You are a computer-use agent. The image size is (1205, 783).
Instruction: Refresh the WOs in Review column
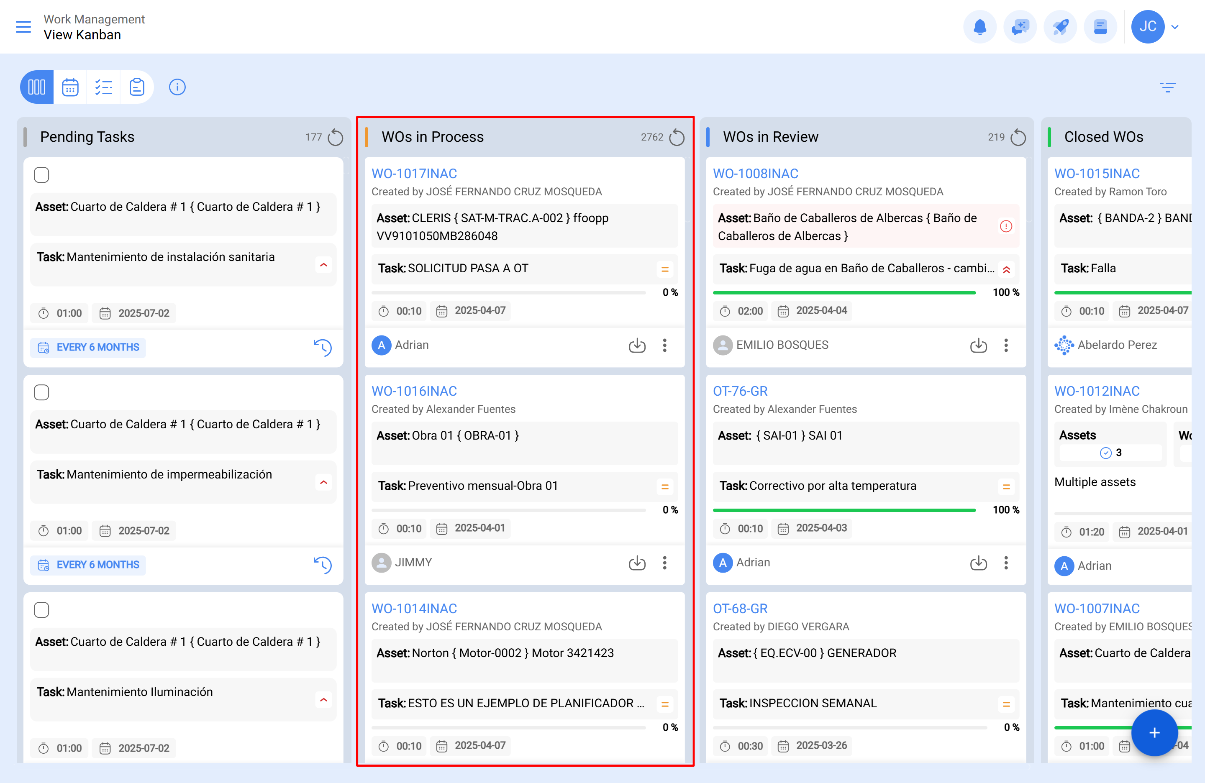click(1018, 137)
